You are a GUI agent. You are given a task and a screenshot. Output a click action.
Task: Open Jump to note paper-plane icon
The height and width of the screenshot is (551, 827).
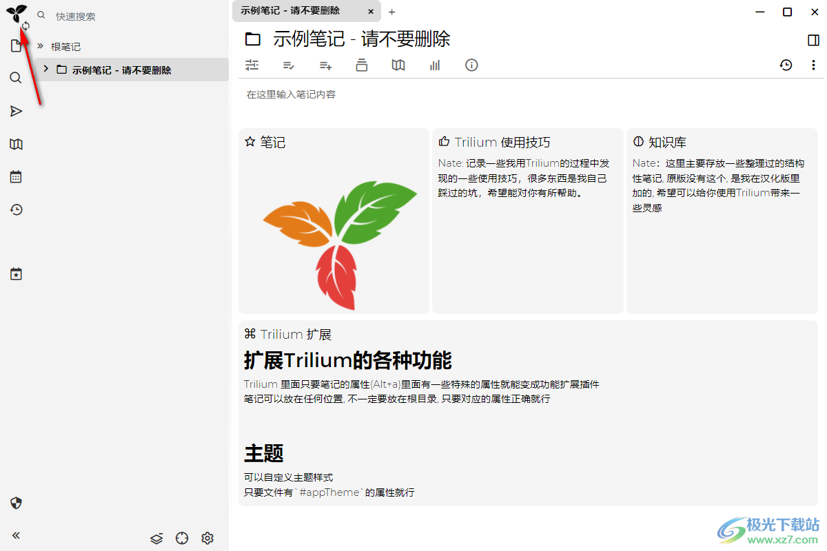point(16,111)
